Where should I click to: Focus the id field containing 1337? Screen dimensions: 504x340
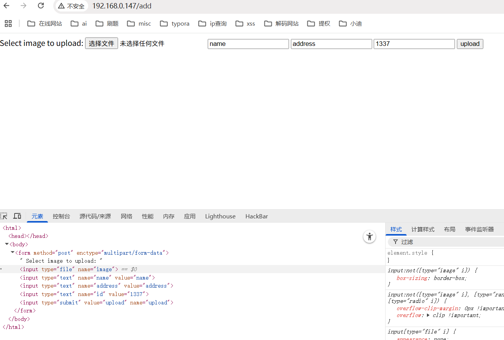(x=414, y=44)
